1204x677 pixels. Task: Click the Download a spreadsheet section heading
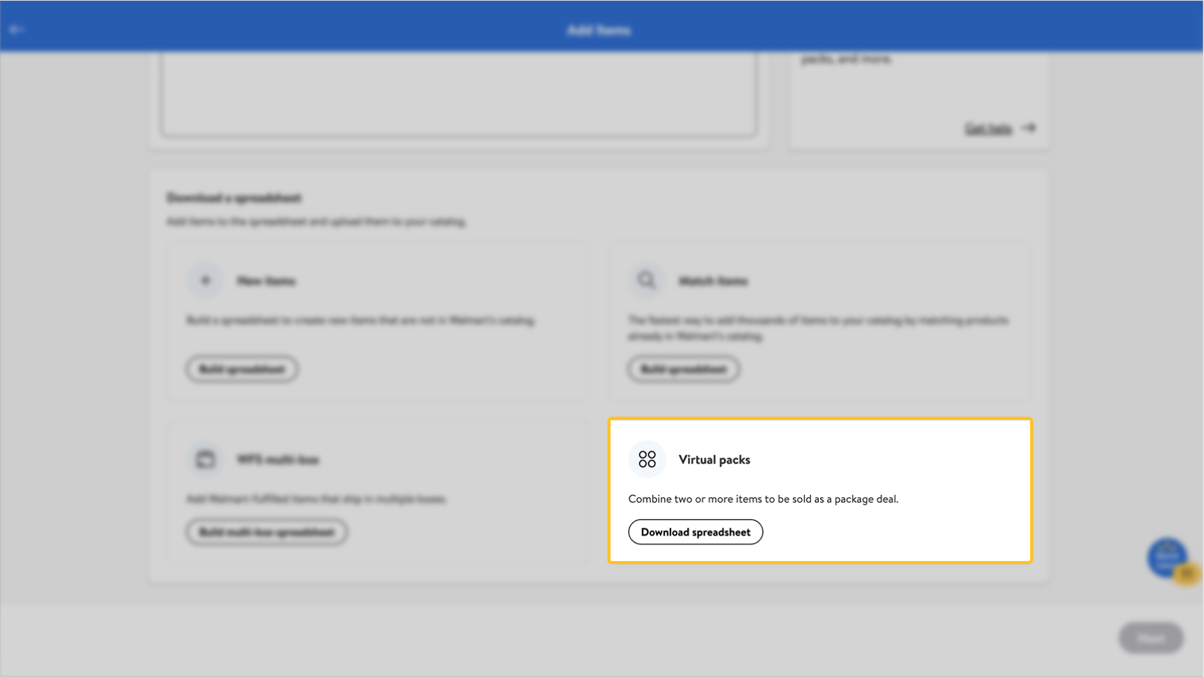coord(234,198)
